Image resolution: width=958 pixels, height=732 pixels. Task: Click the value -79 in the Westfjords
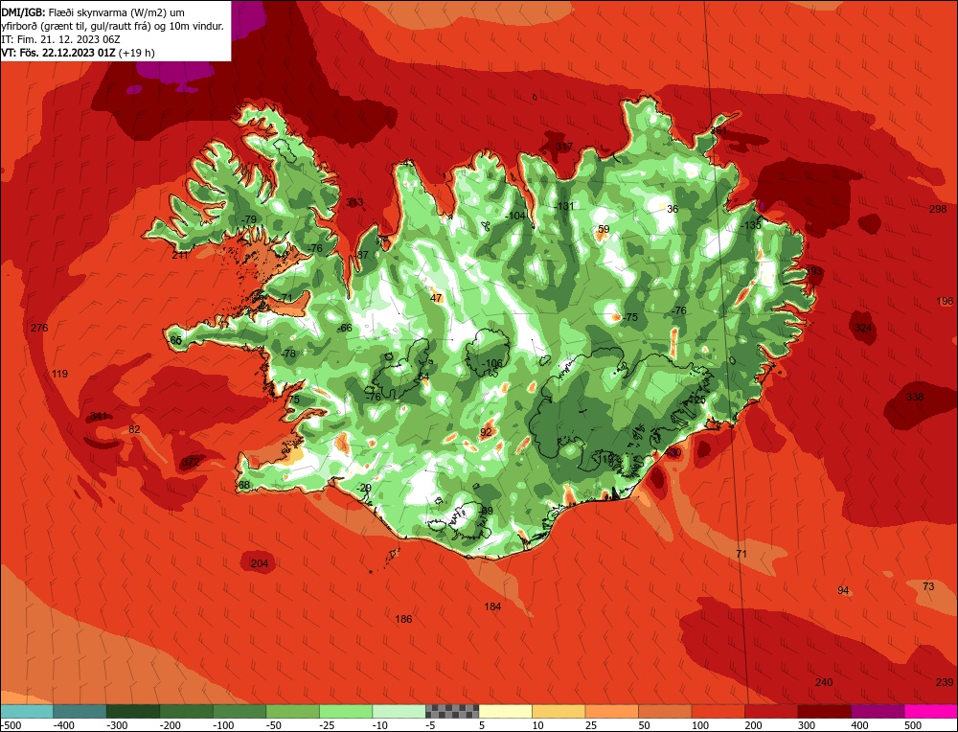point(249,219)
